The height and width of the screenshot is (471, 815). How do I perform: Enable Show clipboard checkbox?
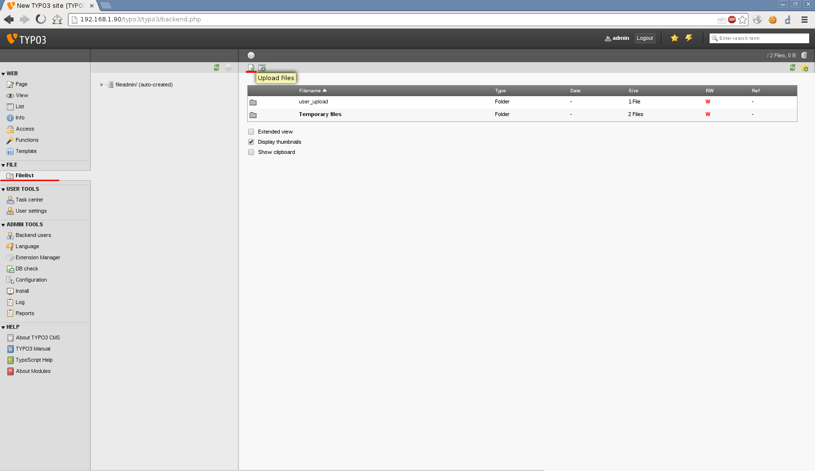pos(251,152)
